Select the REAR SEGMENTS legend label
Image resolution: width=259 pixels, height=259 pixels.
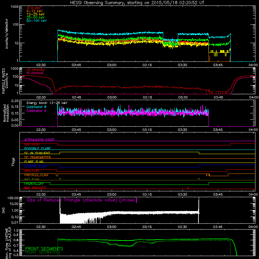(x=43, y=252)
